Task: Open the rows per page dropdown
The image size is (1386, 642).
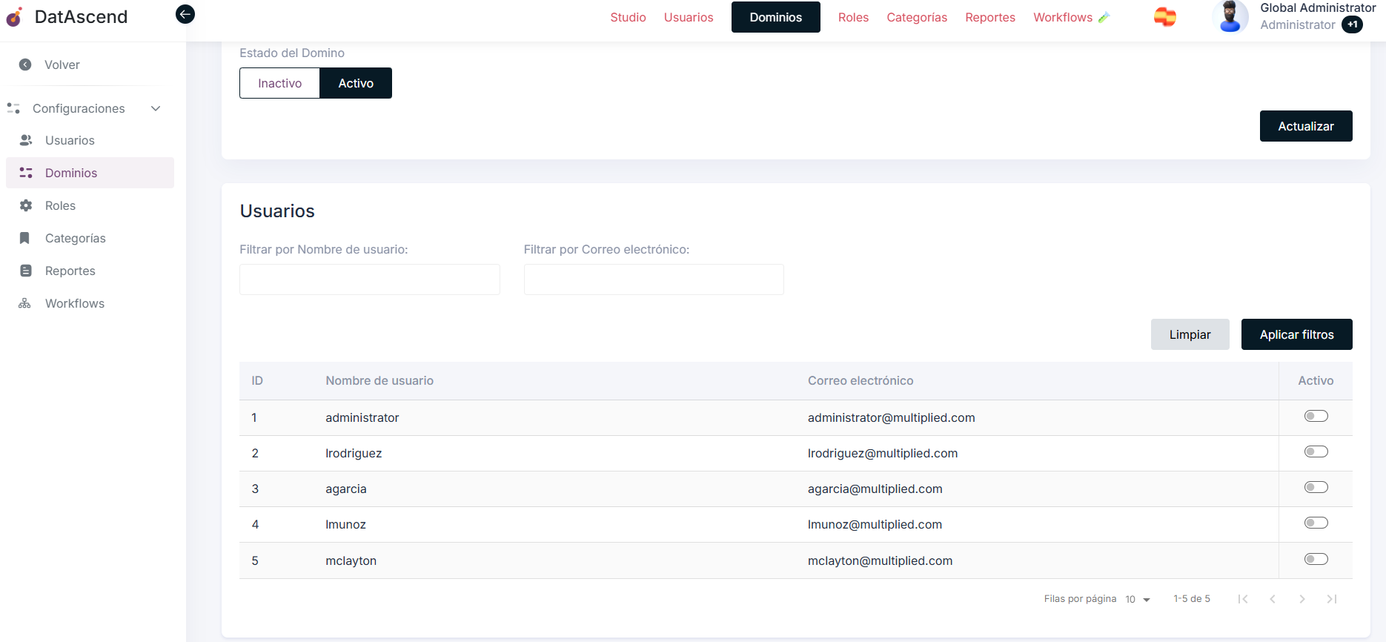Action: tap(1138, 599)
